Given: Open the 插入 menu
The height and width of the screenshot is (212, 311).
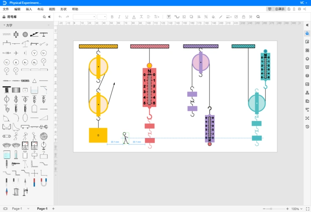Looking at the screenshot, I should (29, 9).
